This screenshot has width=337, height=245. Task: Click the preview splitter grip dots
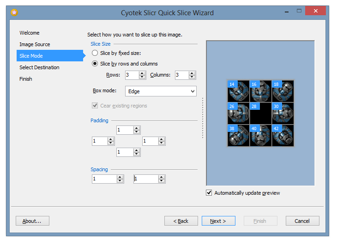203,118
